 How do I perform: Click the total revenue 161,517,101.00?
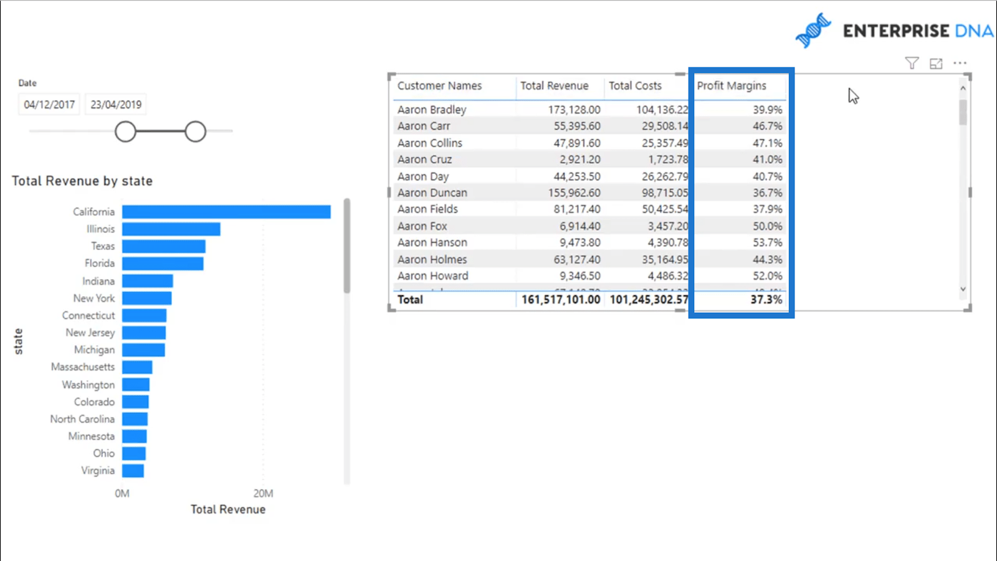tap(561, 300)
